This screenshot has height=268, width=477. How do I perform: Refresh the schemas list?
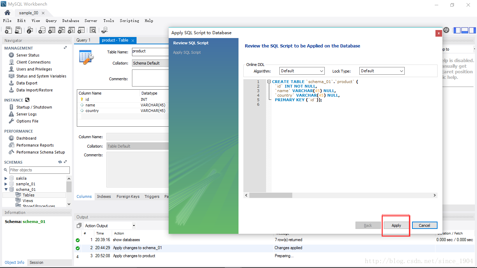pos(60,162)
